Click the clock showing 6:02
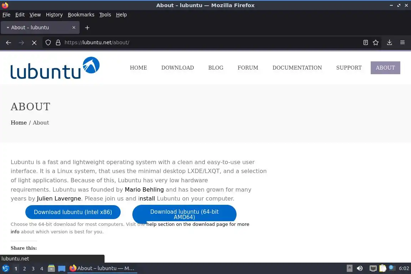411x274 pixels. pyautogui.click(x=404, y=268)
